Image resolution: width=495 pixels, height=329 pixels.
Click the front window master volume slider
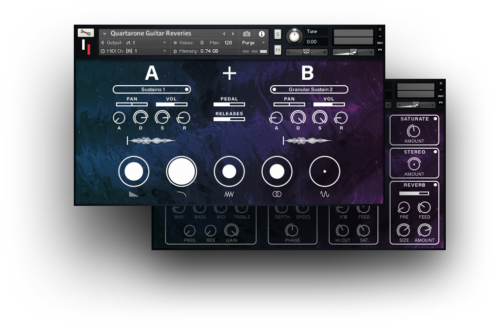tap(353, 52)
